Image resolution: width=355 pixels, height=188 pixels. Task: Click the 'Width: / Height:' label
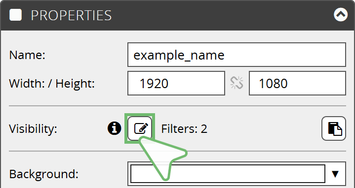[x=52, y=84]
